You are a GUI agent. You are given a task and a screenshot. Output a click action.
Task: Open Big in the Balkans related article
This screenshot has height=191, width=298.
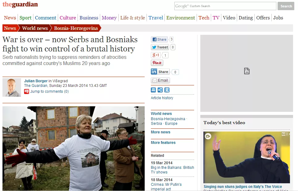coord(172,170)
